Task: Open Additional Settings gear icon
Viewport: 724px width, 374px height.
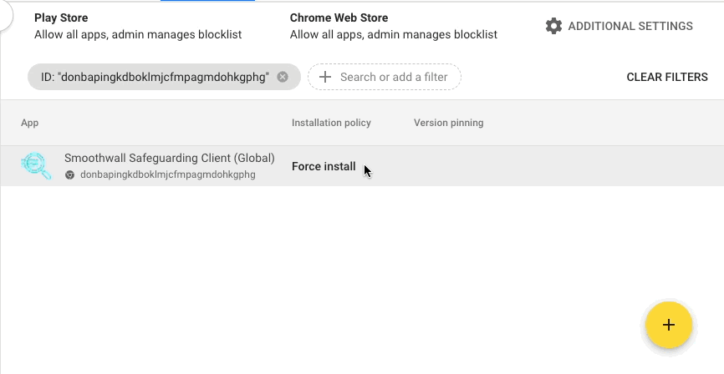Action: (553, 26)
